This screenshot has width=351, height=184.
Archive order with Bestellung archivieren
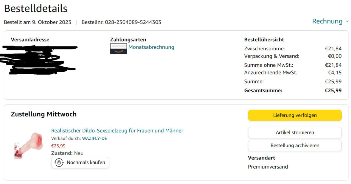click(x=295, y=146)
